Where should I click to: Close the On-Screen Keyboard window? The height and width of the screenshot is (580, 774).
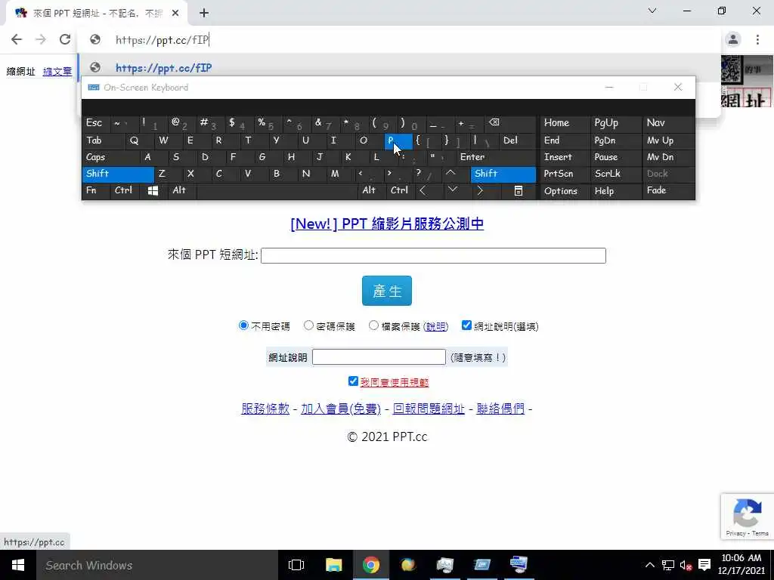click(x=678, y=88)
